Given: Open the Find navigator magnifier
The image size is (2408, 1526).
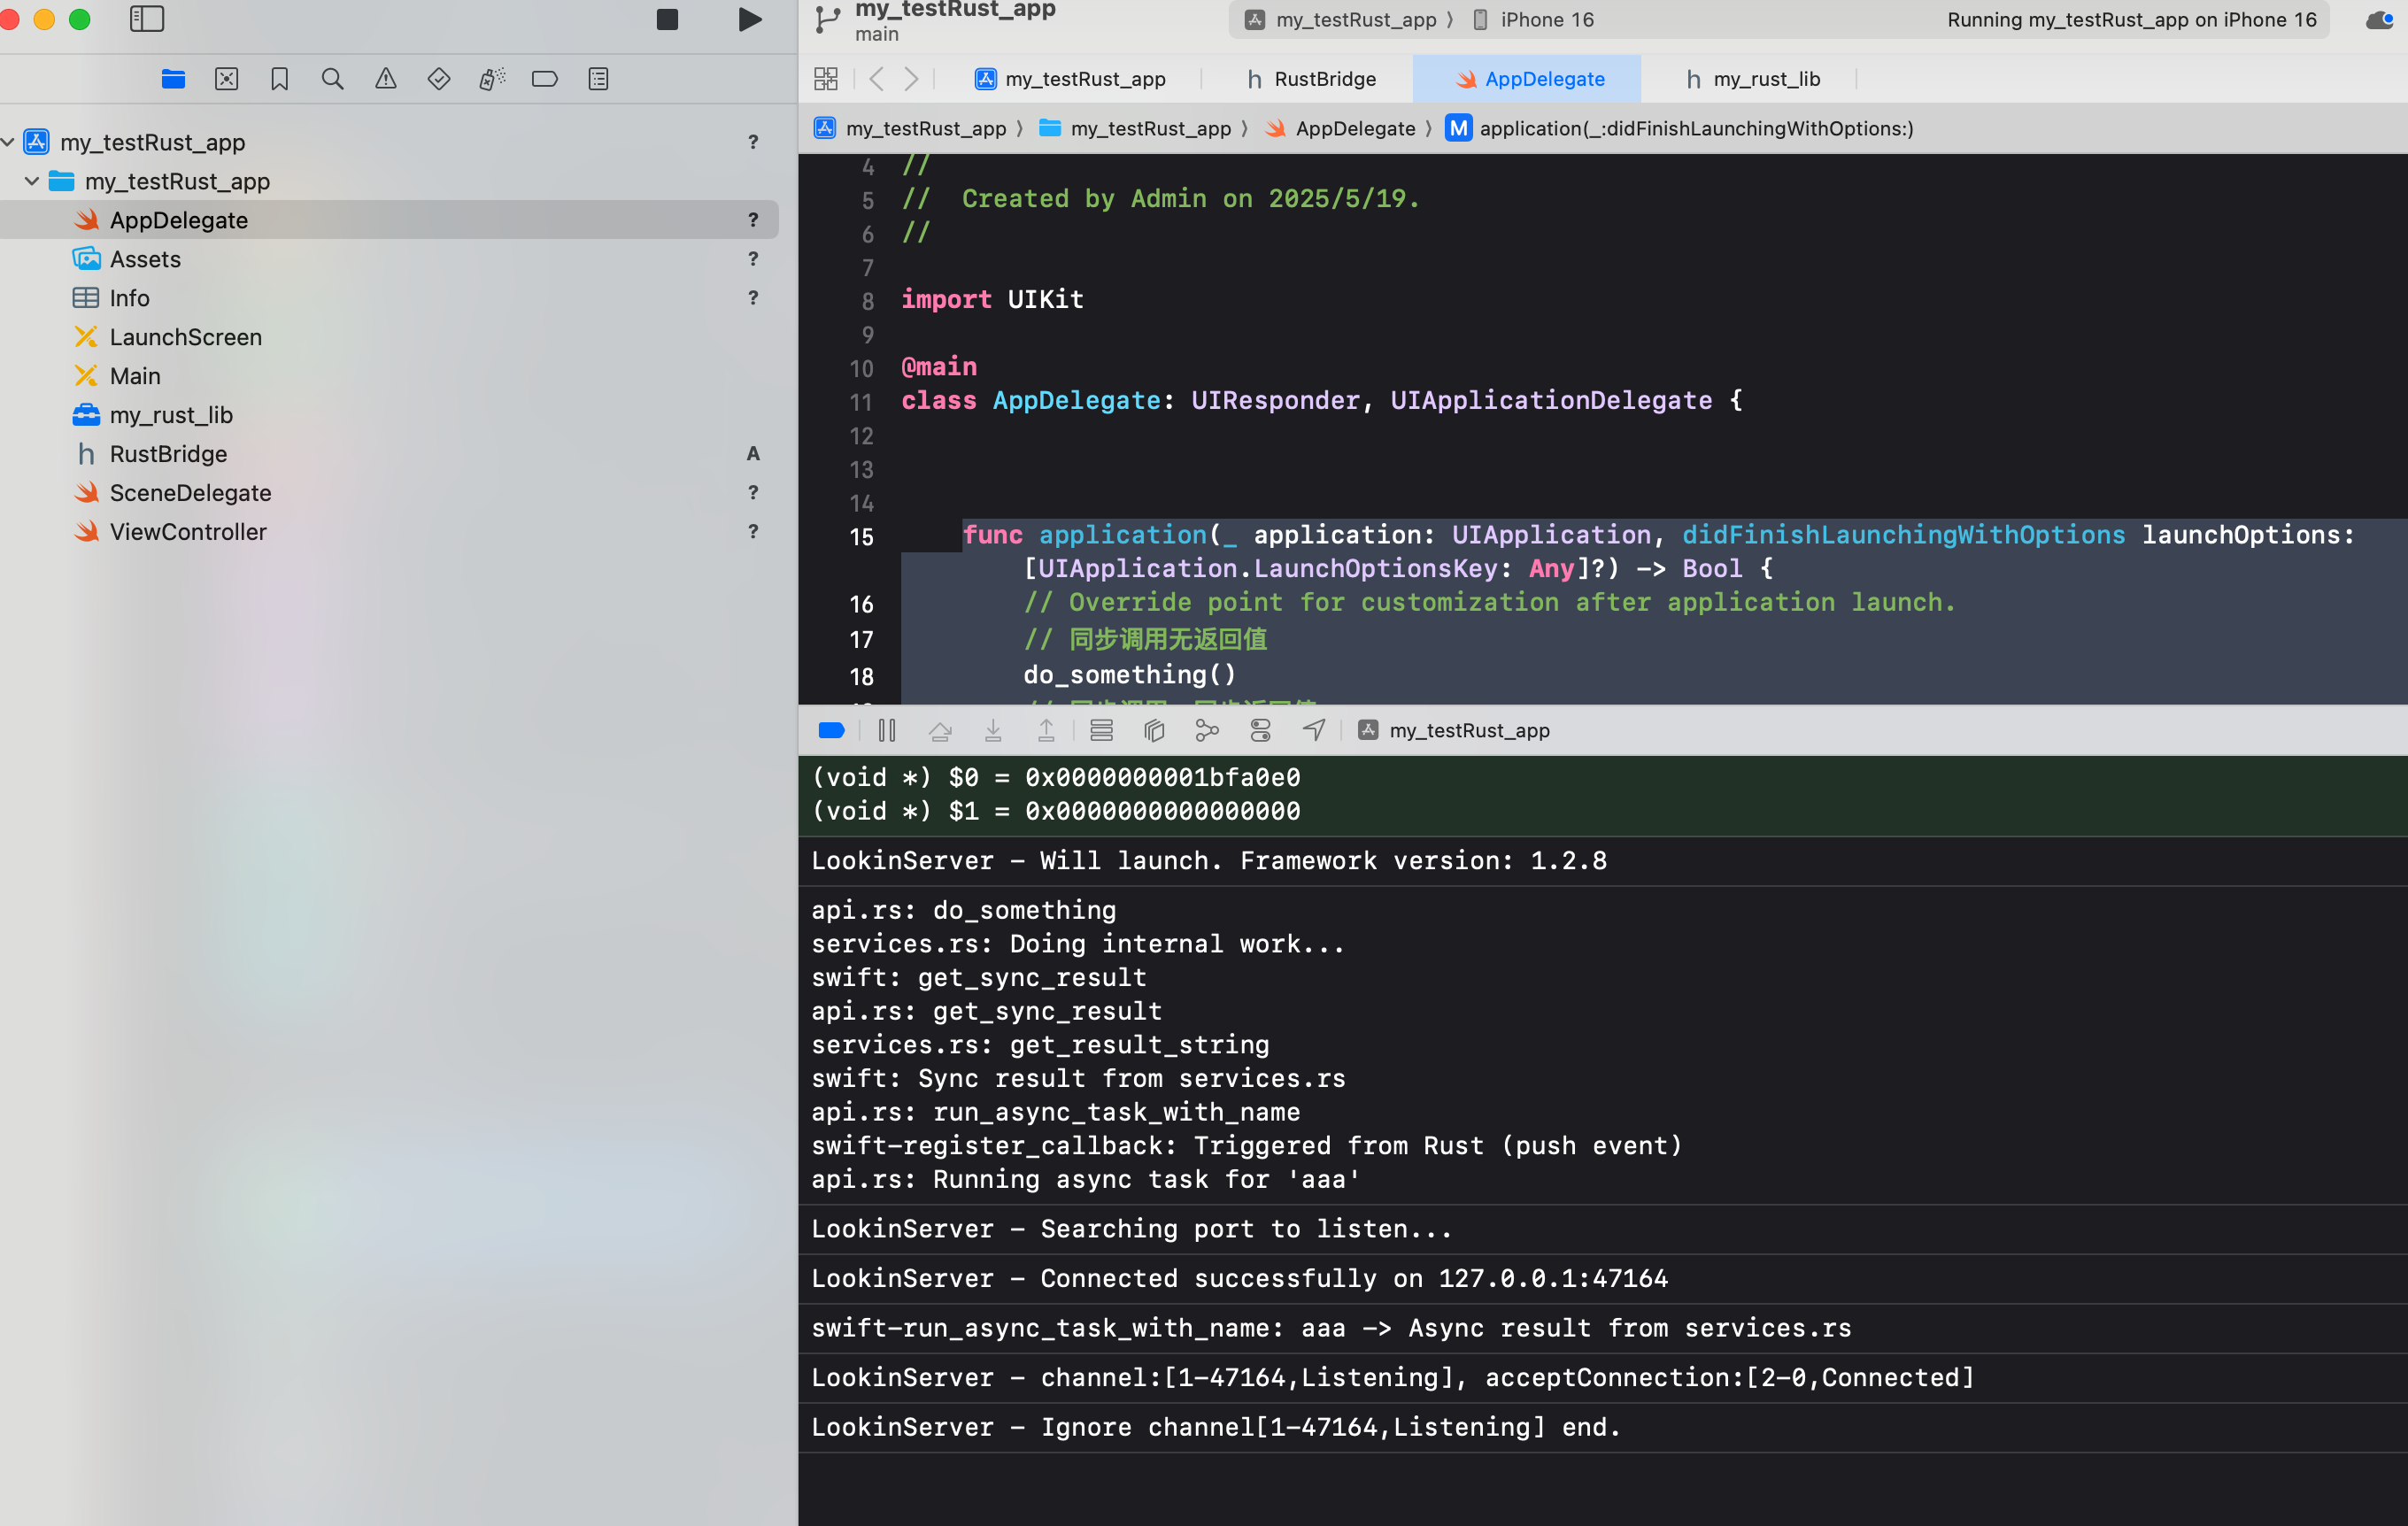Looking at the screenshot, I should pos(333,79).
